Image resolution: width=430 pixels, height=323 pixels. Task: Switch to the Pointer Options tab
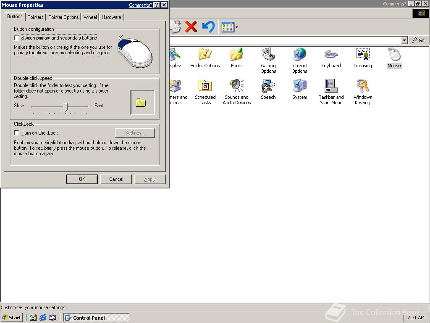pos(63,17)
